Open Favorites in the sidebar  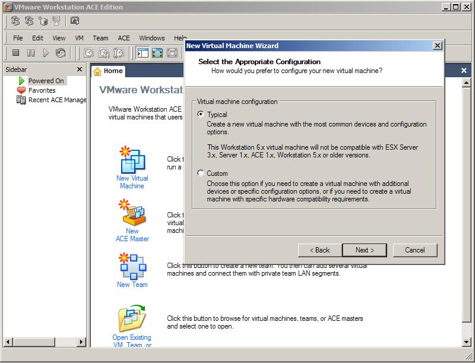(42, 90)
